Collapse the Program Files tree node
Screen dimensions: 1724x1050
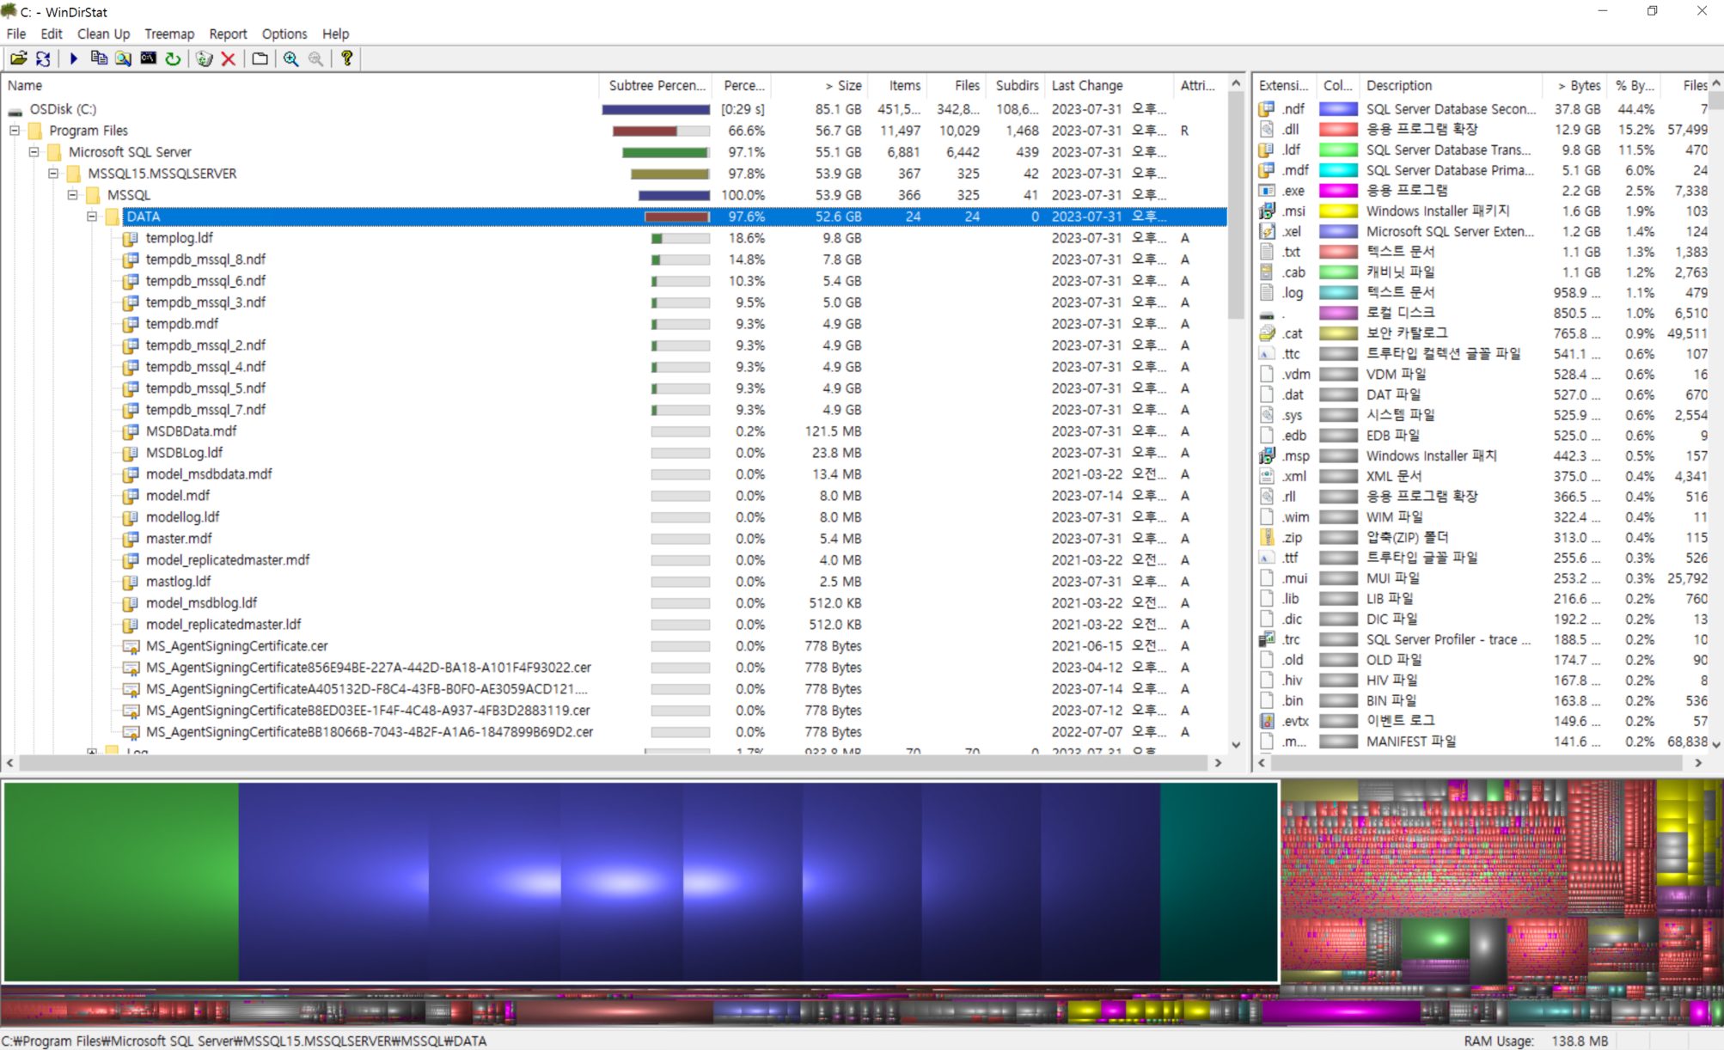[x=15, y=131]
